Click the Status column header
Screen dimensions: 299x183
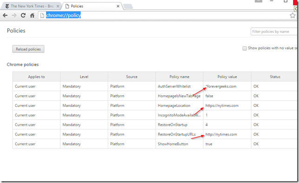click(275, 77)
